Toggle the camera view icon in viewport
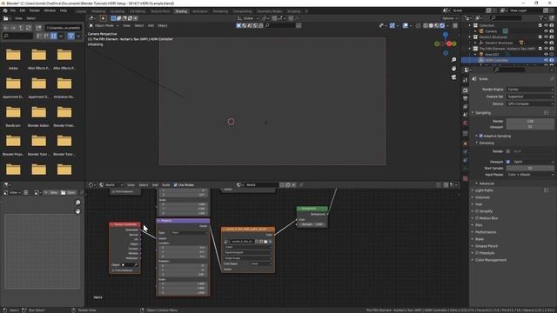 point(453,77)
